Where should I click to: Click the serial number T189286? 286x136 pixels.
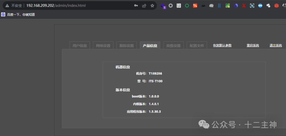pos(155,74)
